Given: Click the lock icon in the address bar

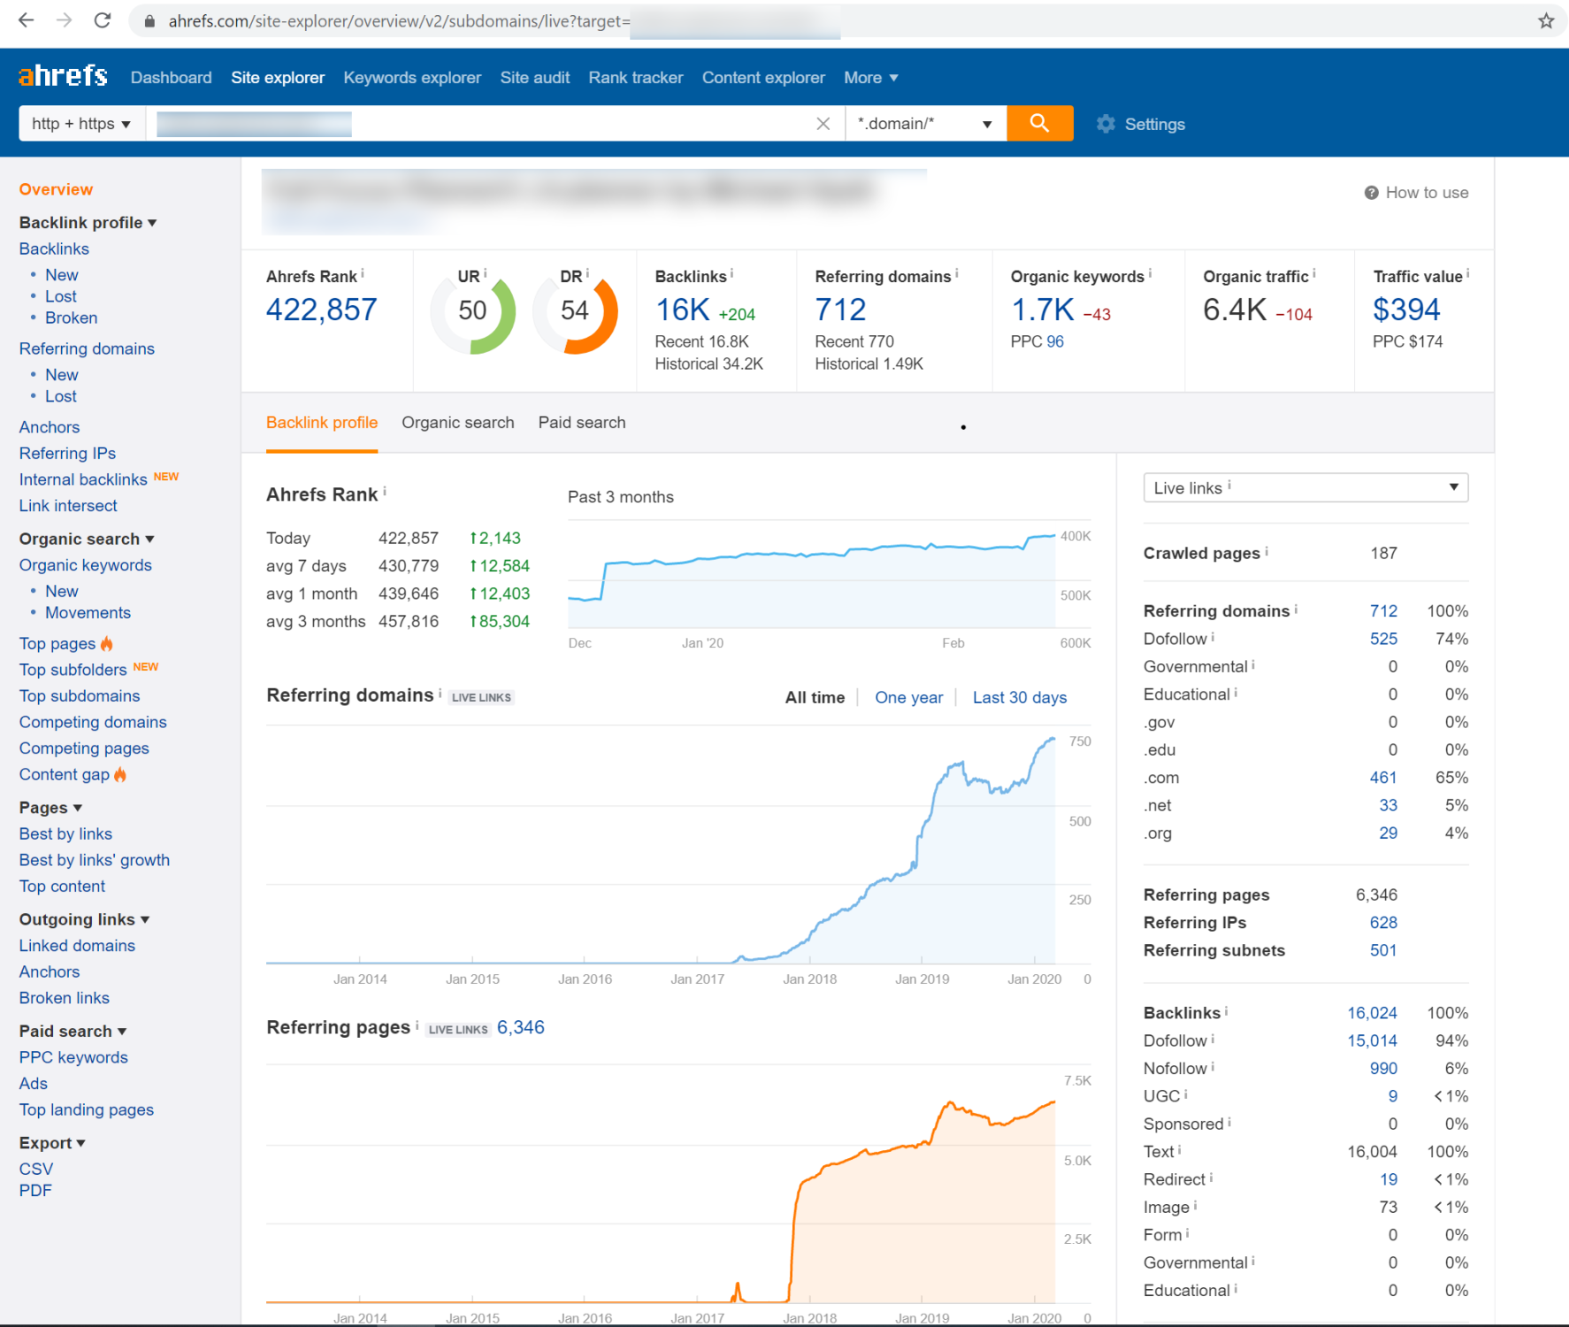Looking at the screenshot, I should point(149,20).
